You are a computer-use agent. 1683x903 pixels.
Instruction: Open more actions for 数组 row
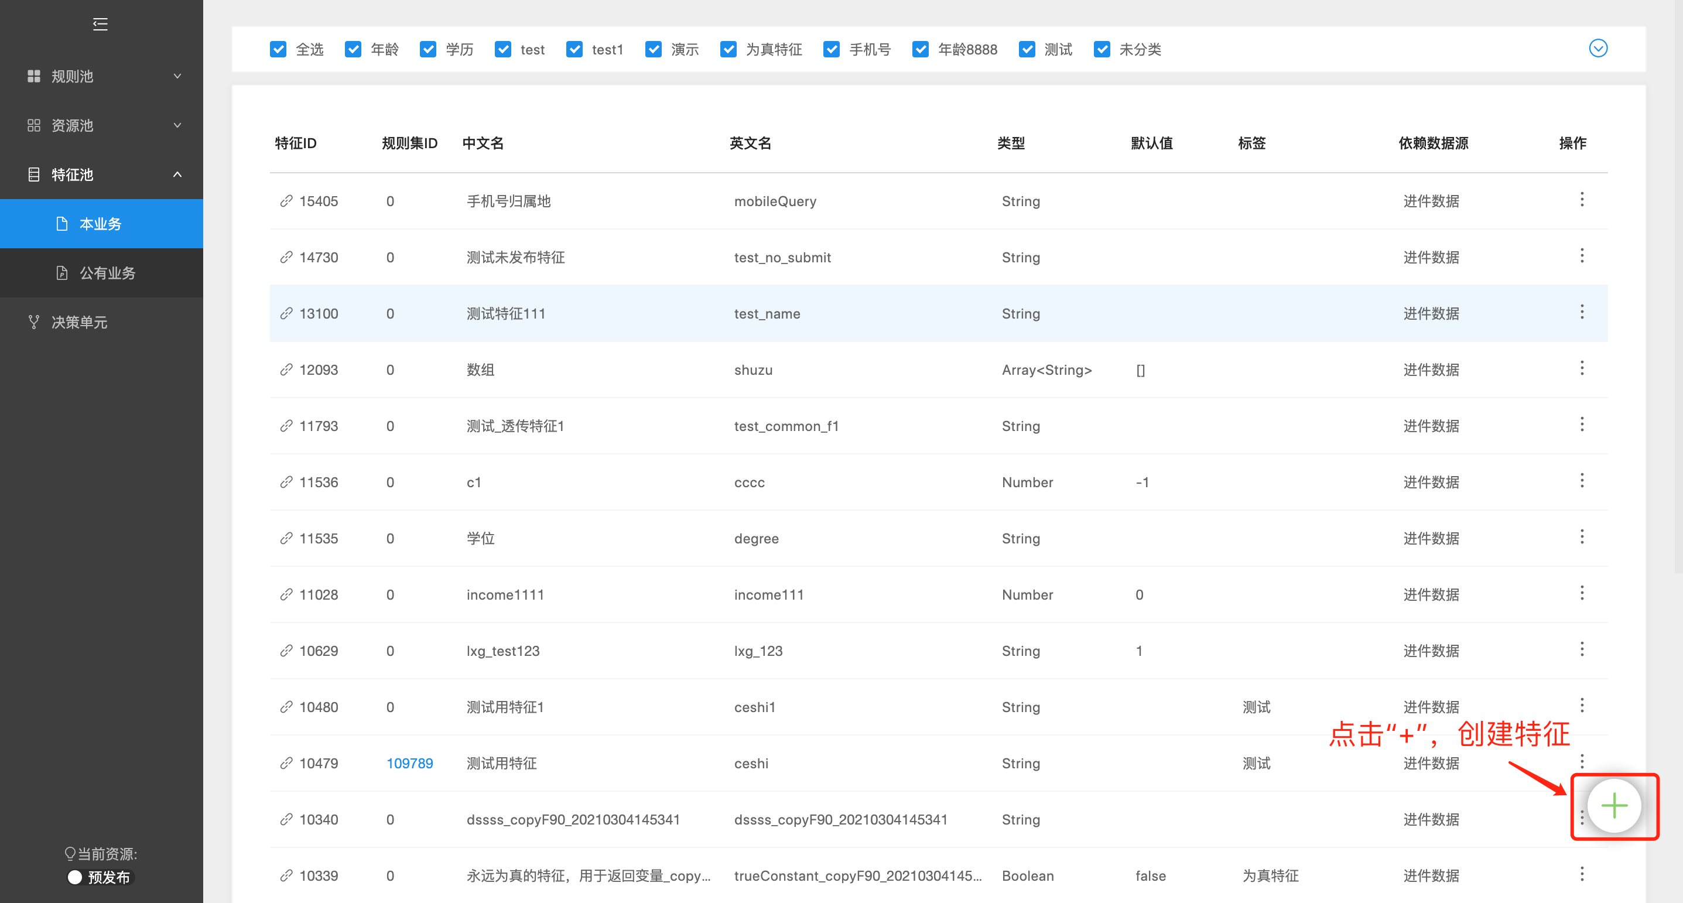pos(1582,368)
